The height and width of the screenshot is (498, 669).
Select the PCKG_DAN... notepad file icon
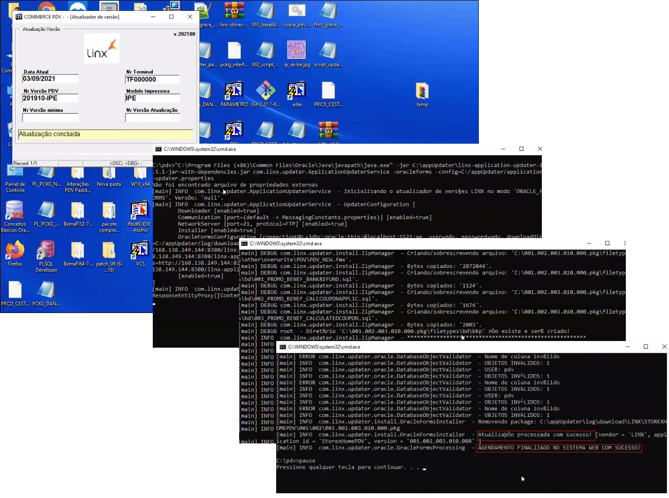[46, 294]
